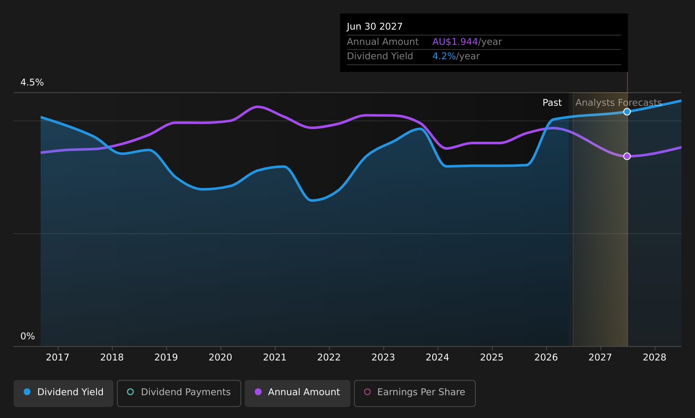Click the 2025 x-axis label
The width and height of the screenshot is (695, 418).
[492, 357]
